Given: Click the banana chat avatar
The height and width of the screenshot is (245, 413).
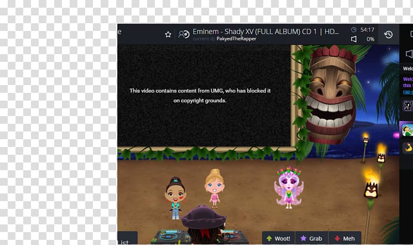Looking at the screenshot, I should point(408,148).
